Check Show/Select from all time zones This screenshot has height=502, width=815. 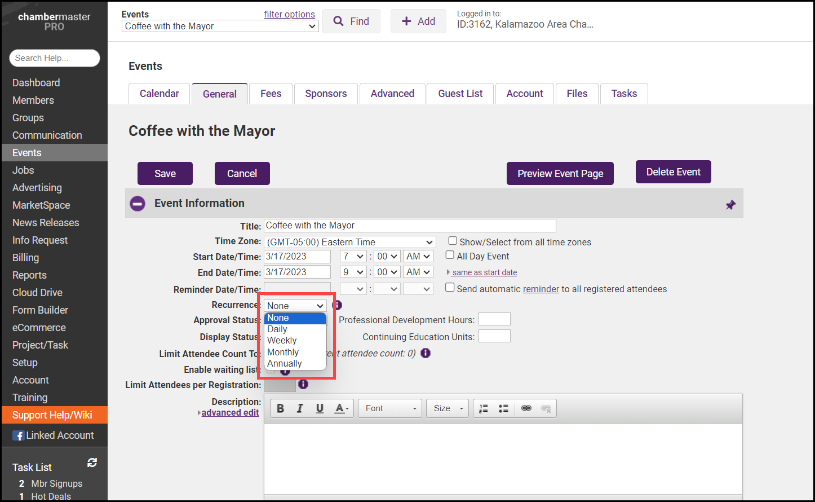(x=452, y=241)
